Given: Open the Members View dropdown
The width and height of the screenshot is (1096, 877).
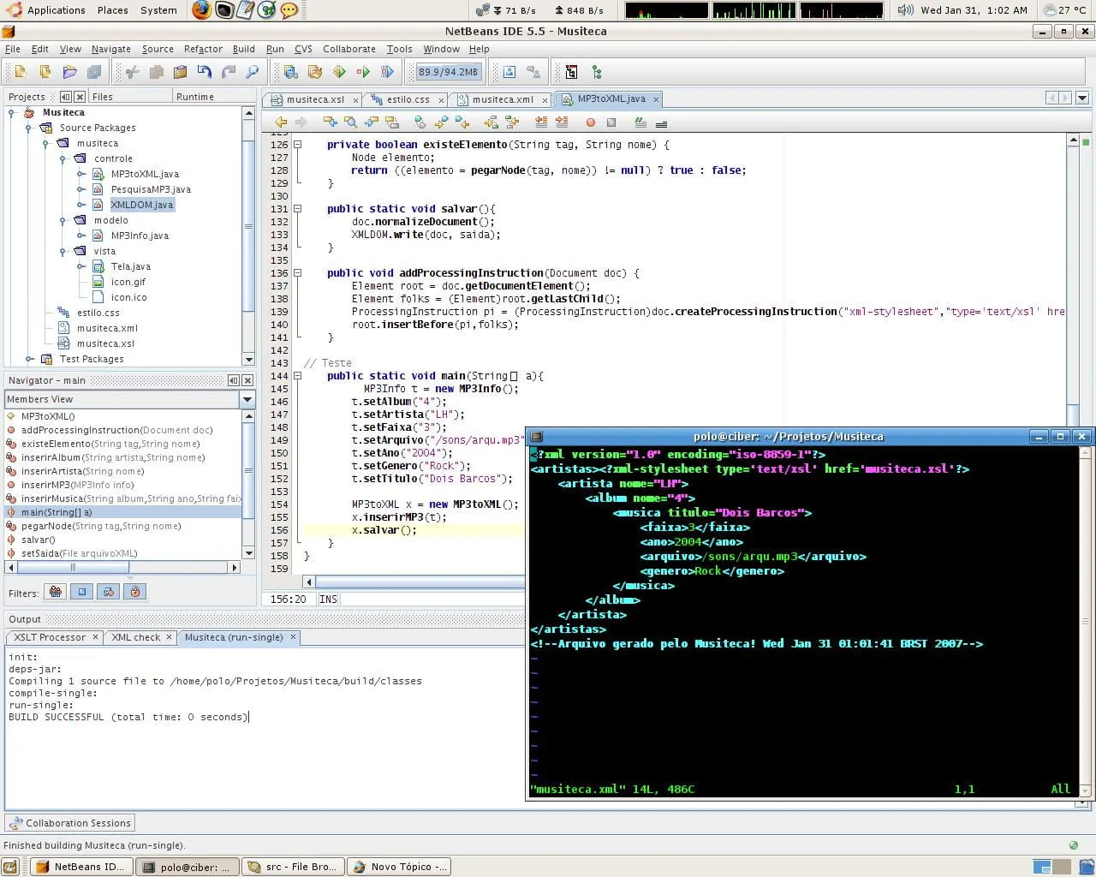Looking at the screenshot, I should click(247, 399).
